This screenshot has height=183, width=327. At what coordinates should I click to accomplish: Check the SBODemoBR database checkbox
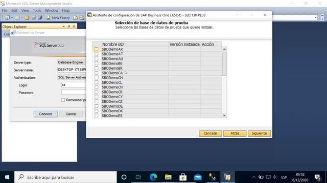pos(97,68)
